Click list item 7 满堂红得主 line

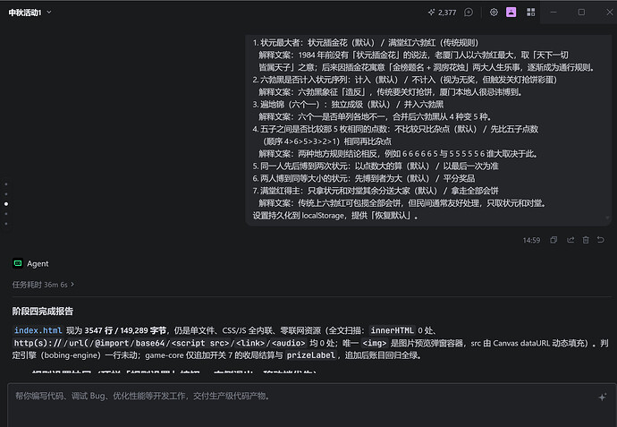point(376,191)
